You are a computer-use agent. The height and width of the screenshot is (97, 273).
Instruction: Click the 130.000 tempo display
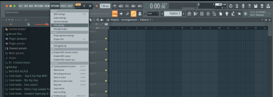coord(105,6)
